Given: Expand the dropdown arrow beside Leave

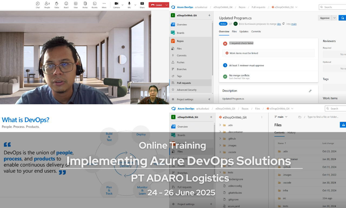Looking at the screenshot, I should (167, 5).
